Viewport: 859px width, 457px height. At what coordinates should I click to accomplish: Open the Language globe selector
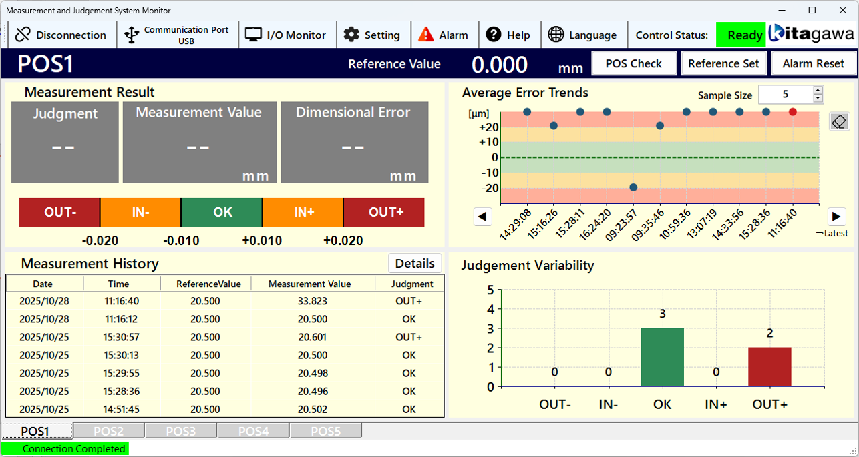coord(582,35)
